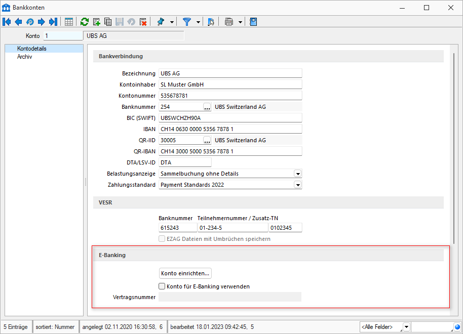
Task: Expand the Belastungsanzeige dropdown
Action: (x=298, y=174)
